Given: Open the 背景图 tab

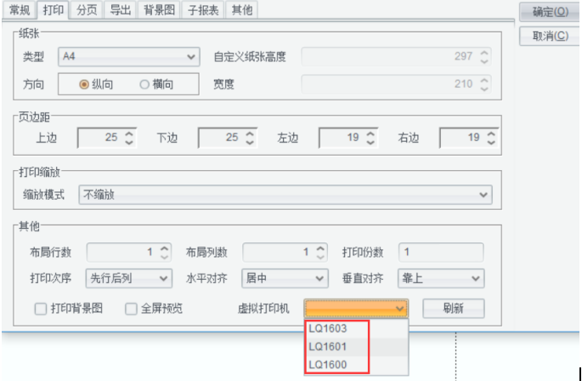Looking at the screenshot, I should point(159,10).
